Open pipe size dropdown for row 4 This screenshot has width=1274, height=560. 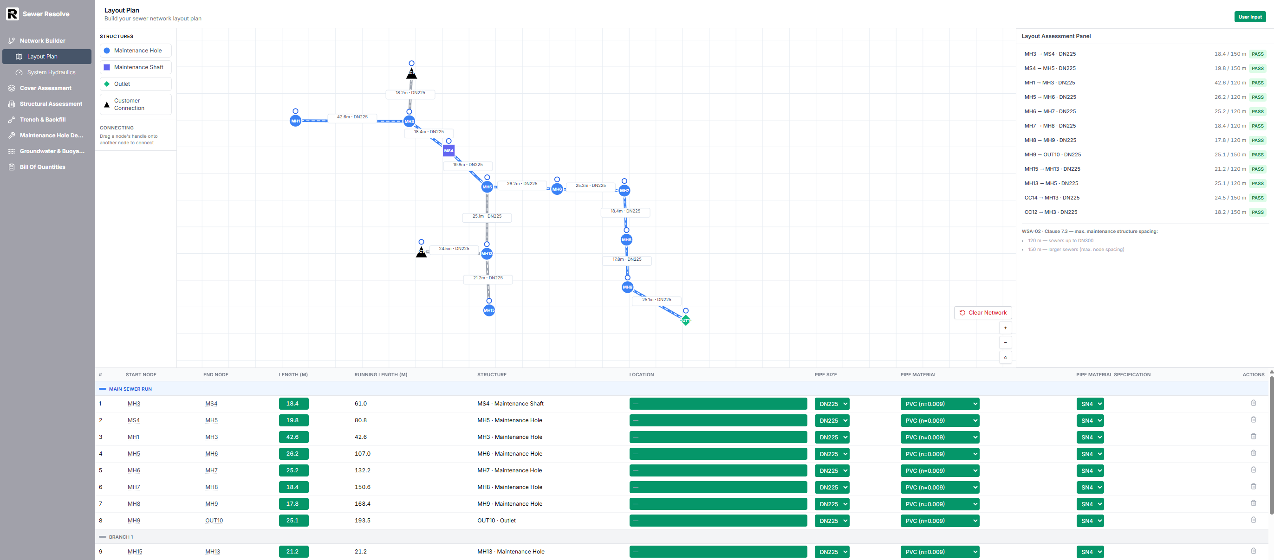(832, 454)
